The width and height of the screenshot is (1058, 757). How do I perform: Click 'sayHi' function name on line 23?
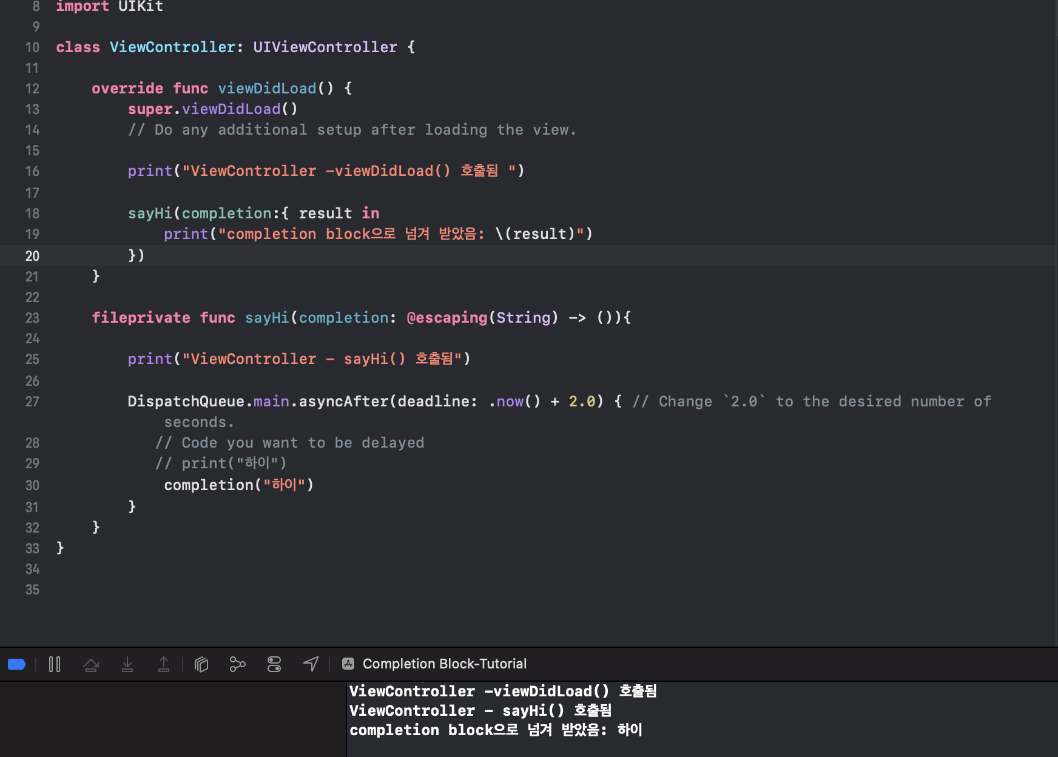pos(267,318)
